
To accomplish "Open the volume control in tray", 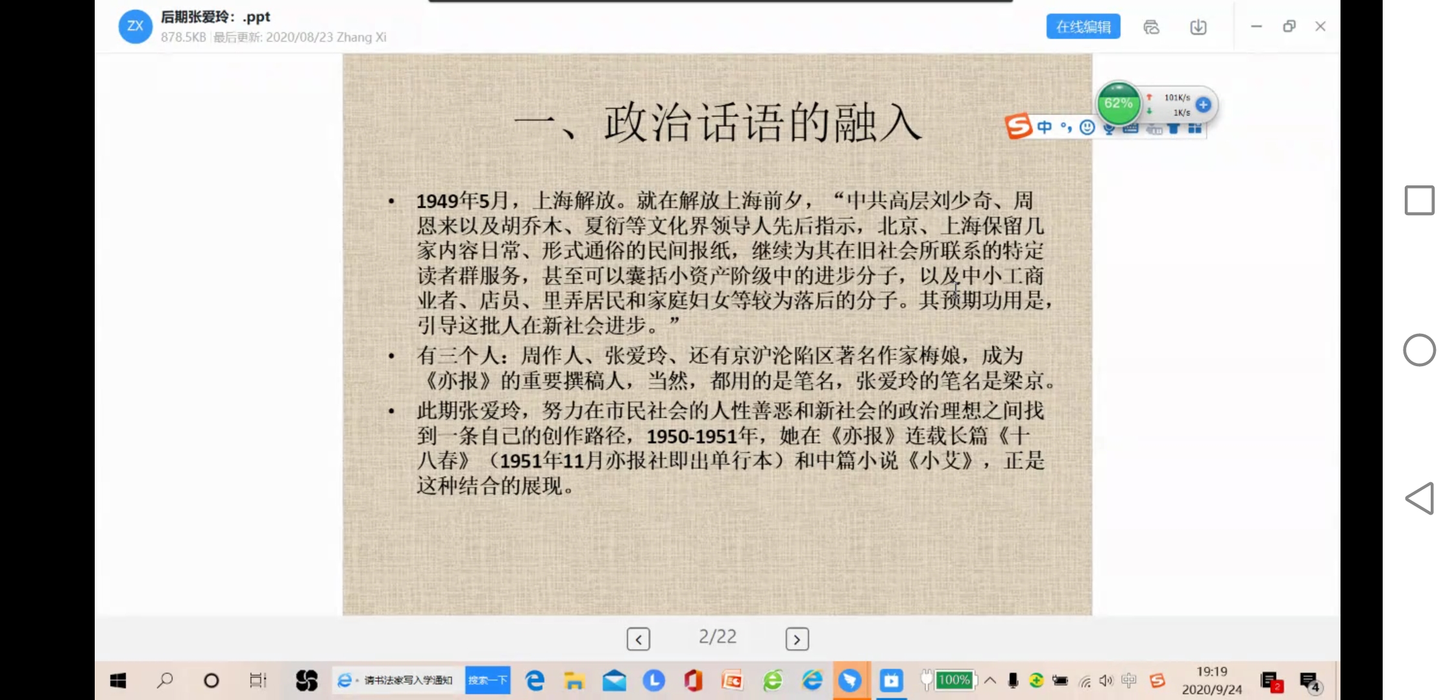I will tap(1106, 680).
